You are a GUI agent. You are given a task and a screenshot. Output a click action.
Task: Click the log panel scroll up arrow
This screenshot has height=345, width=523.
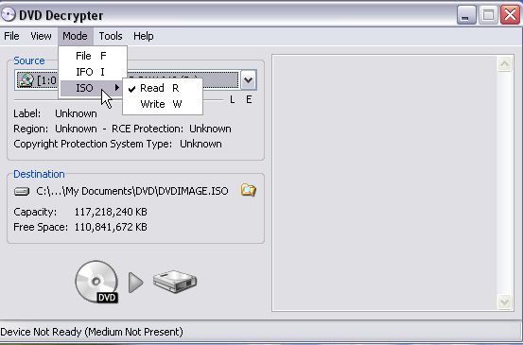point(504,63)
